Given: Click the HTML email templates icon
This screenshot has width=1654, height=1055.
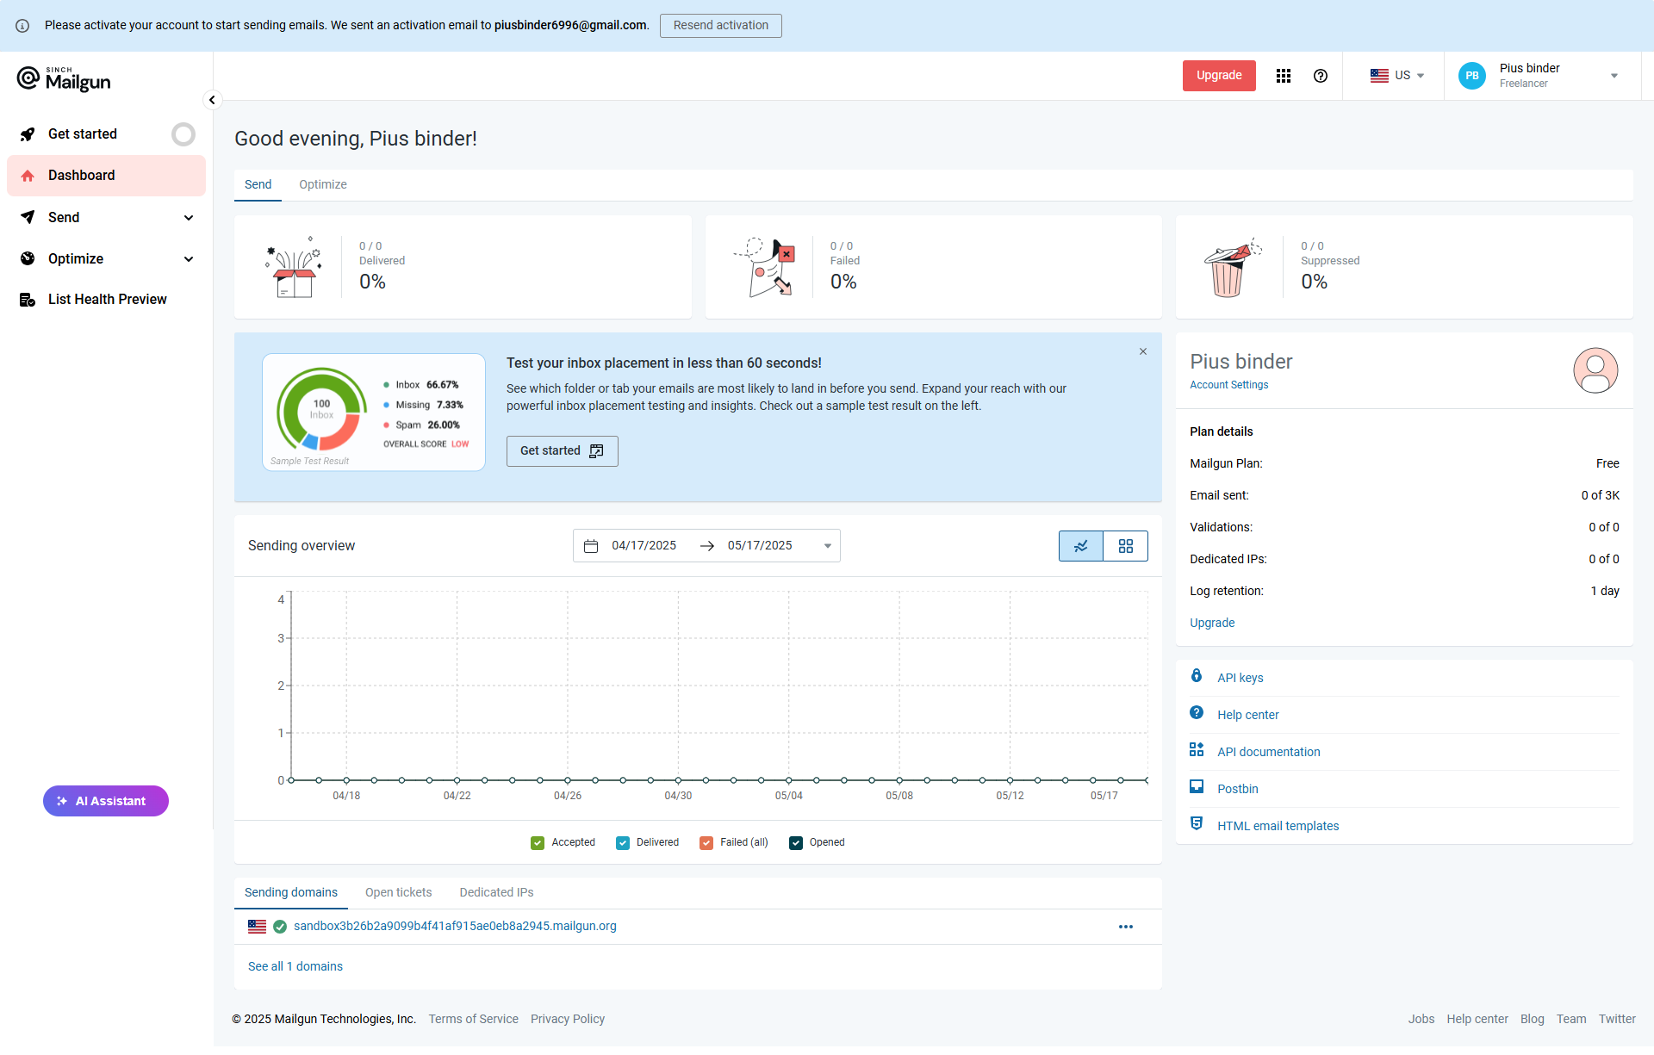Looking at the screenshot, I should pyautogui.click(x=1197, y=824).
